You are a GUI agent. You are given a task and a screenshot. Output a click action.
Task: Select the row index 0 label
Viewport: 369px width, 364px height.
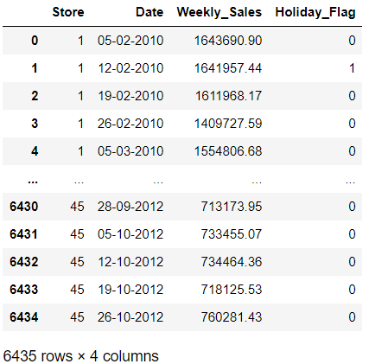[x=35, y=41]
